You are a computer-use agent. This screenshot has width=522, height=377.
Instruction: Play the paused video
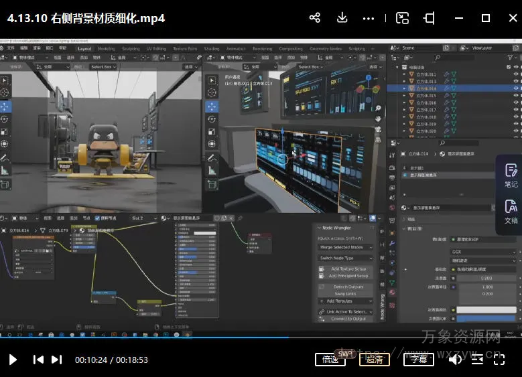(x=13, y=360)
